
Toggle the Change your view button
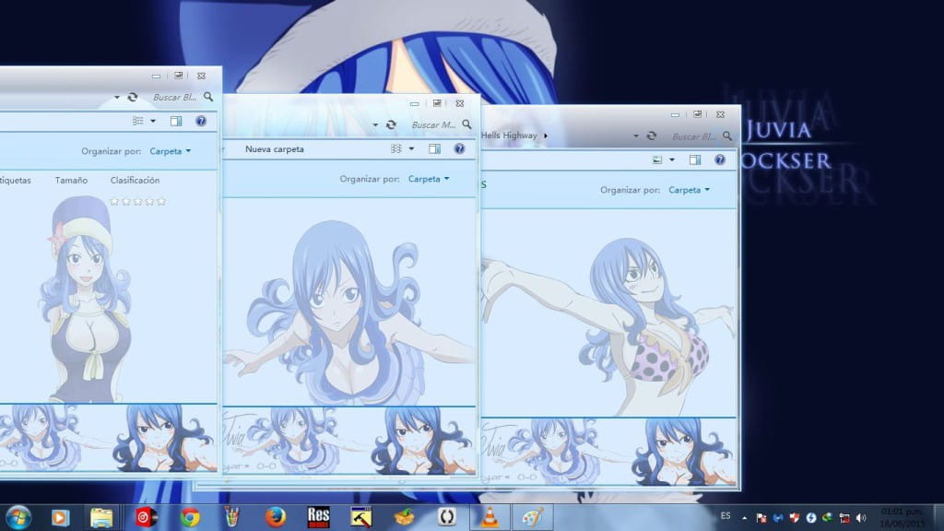pyautogui.click(x=395, y=148)
